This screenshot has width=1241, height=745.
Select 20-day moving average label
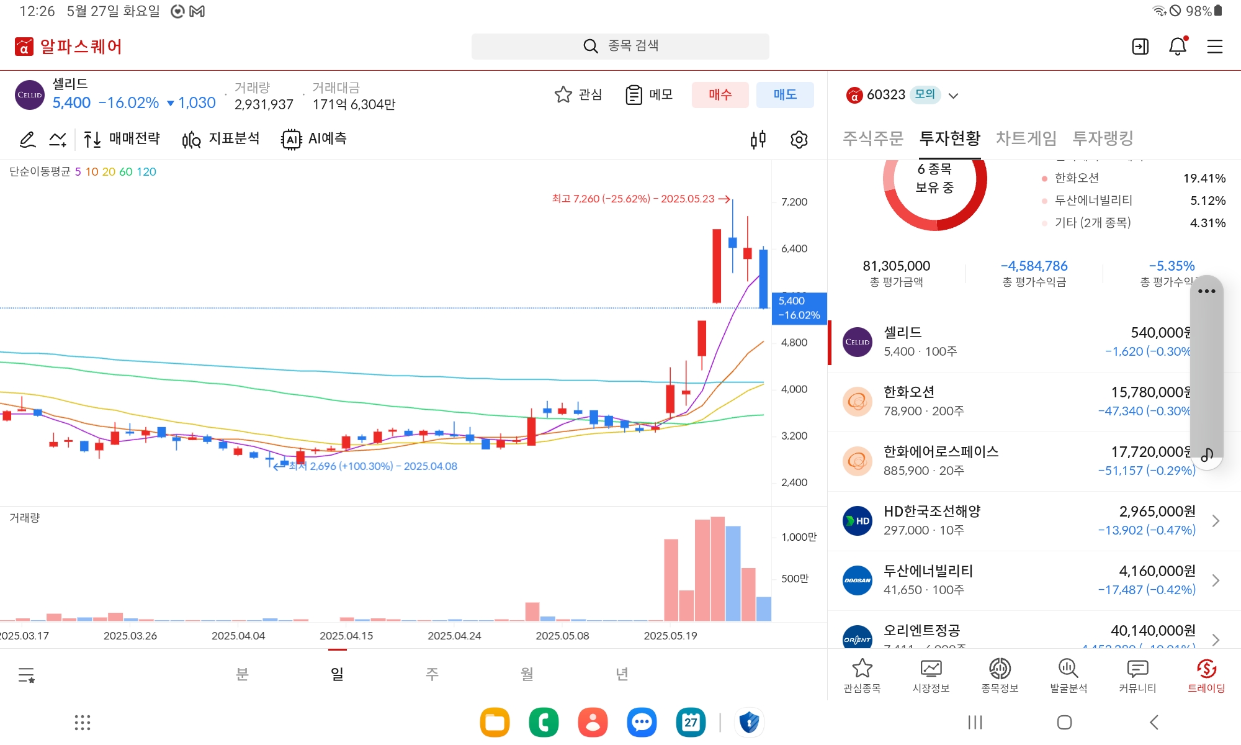tap(109, 172)
